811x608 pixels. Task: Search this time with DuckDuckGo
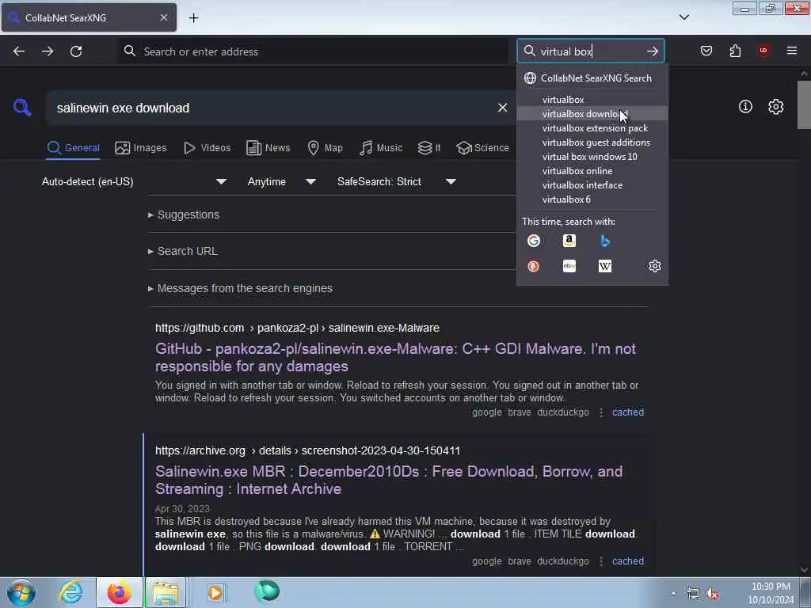(x=533, y=266)
